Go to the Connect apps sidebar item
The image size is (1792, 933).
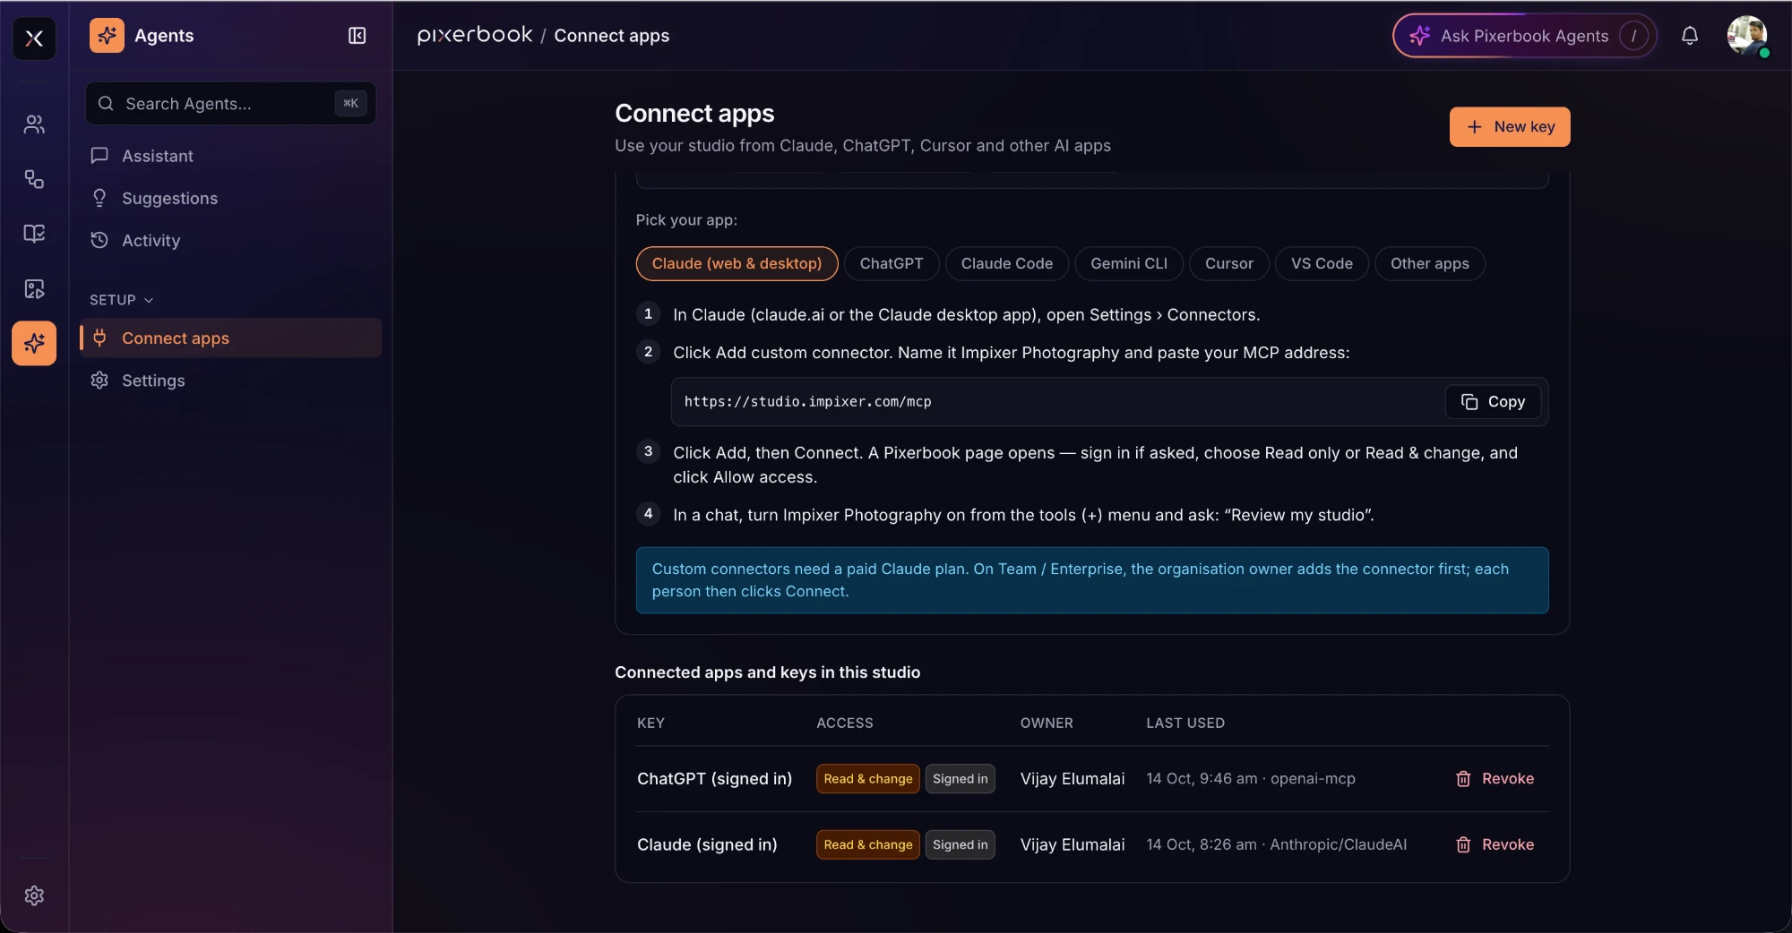230,338
